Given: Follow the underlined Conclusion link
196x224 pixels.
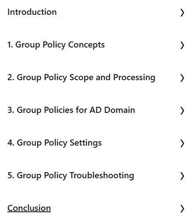Looking at the screenshot, I should tap(29, 208).
